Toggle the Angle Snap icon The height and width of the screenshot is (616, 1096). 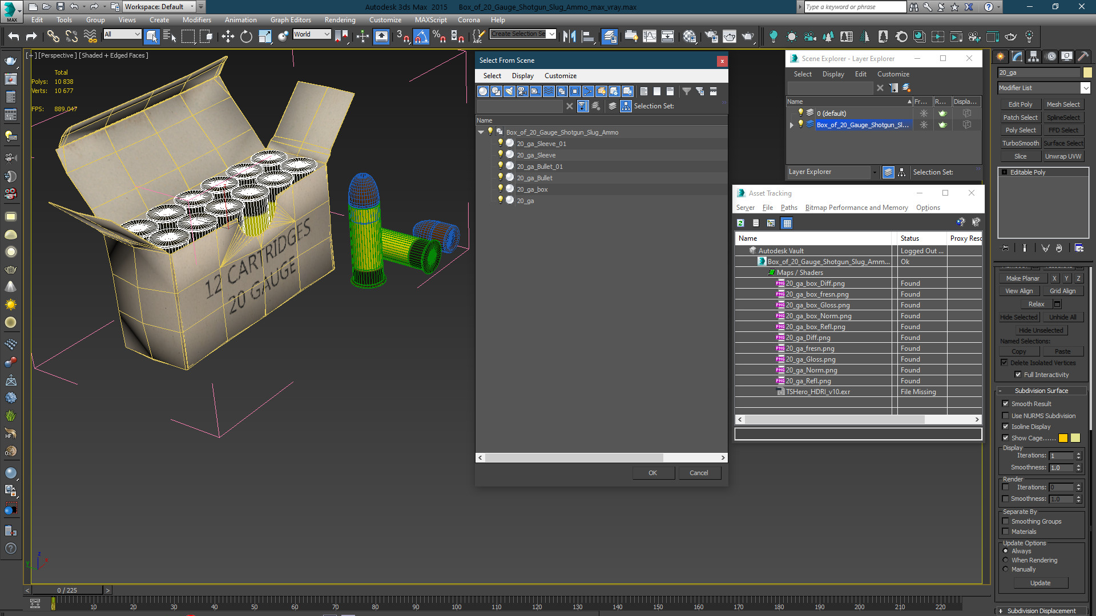[421, 37]
